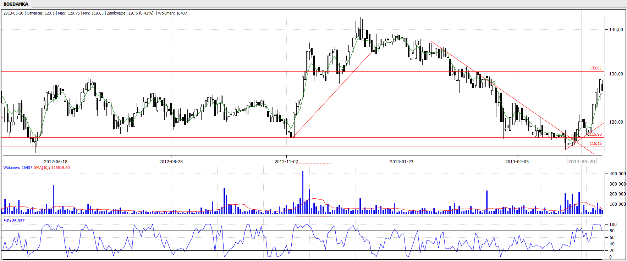The width and height of the screenshot is (627, 261).
Task: Click the 2012-11-07 date axis label
Action: coord(286,161)
